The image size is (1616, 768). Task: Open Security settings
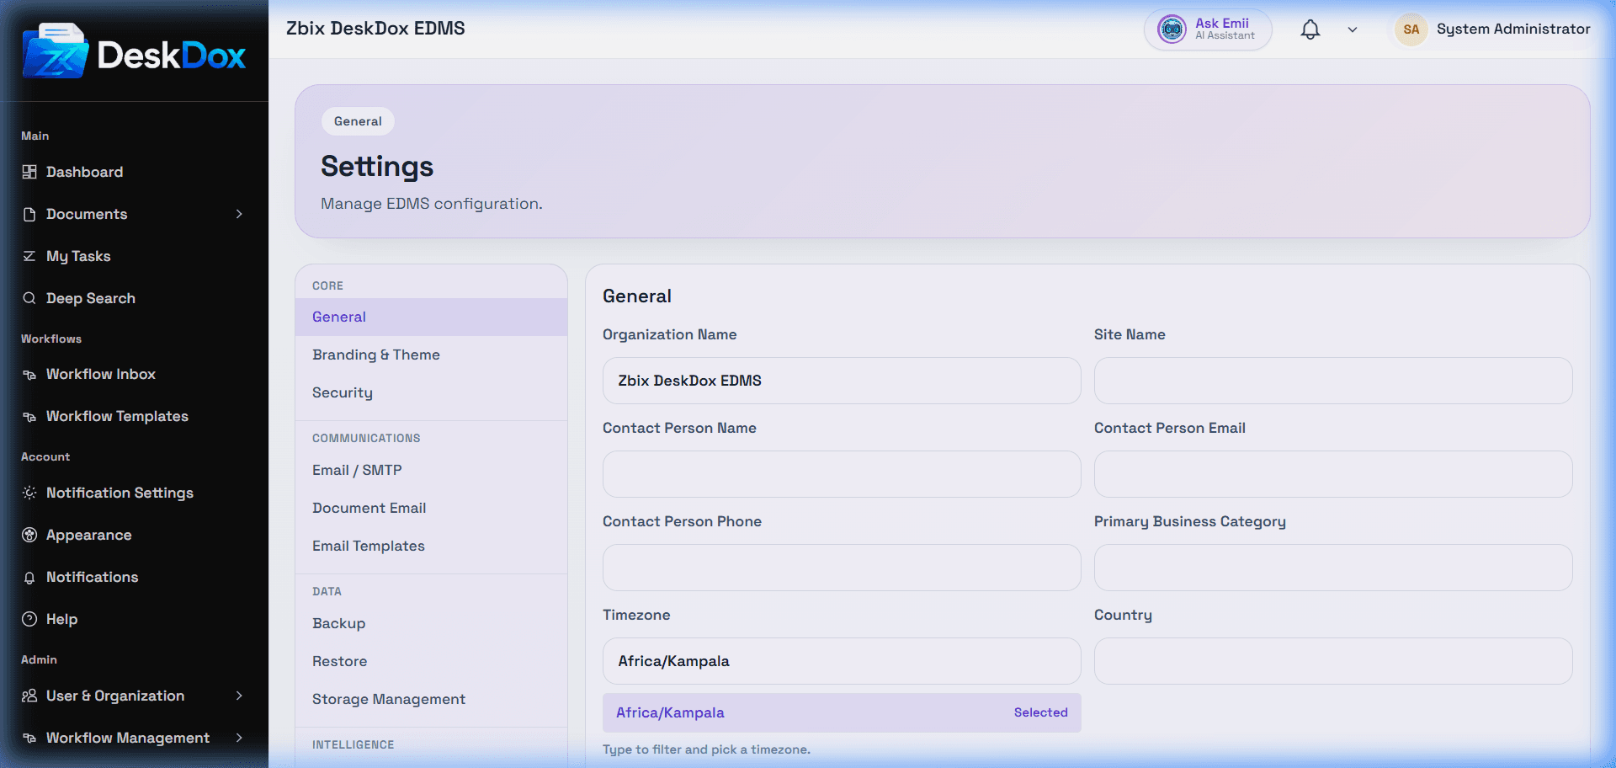431,392
